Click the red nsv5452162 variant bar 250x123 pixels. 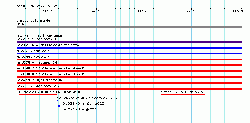(129, 83)
